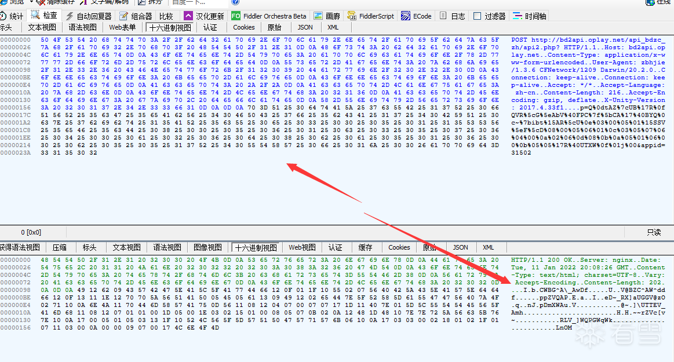
Task: Click request ASCII line 'zh/api2.php? HTTP/1.1..Host'
Action: 588,47
